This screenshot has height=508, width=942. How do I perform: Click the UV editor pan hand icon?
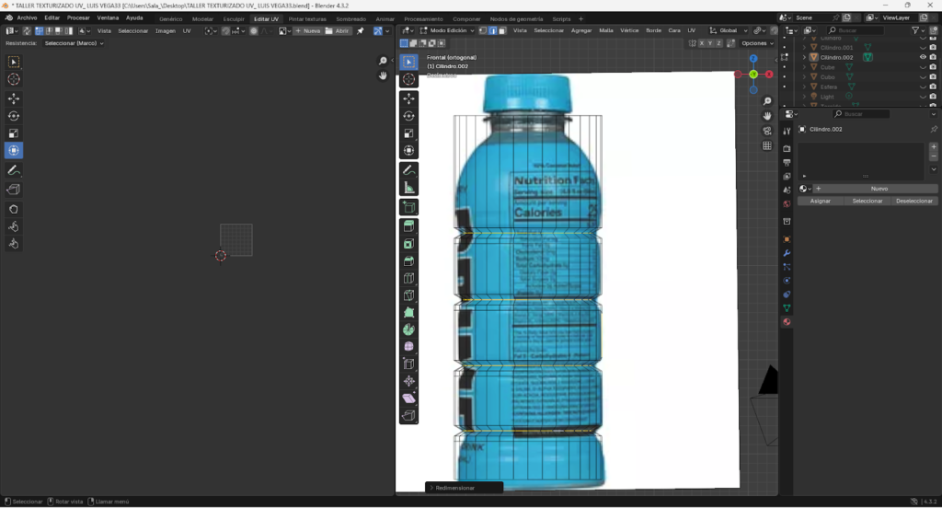coord(383,75)
